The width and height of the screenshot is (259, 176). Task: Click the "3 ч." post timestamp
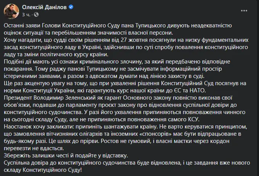coord(27,14)
